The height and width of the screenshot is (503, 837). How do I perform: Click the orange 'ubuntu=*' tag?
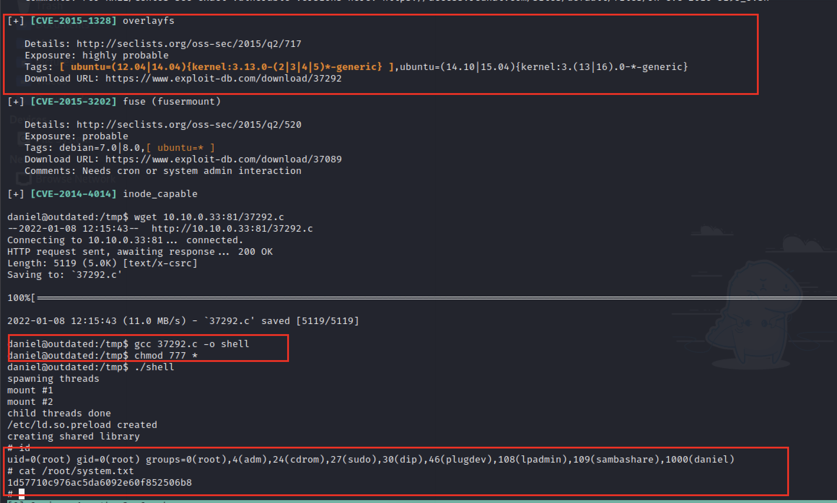click(180, 148)
